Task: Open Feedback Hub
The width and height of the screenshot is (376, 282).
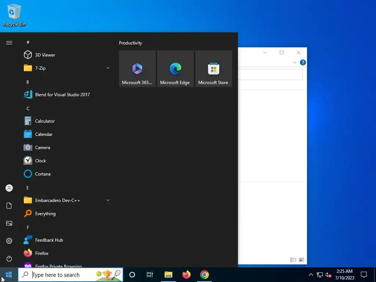Action: [x=67, y=240]
